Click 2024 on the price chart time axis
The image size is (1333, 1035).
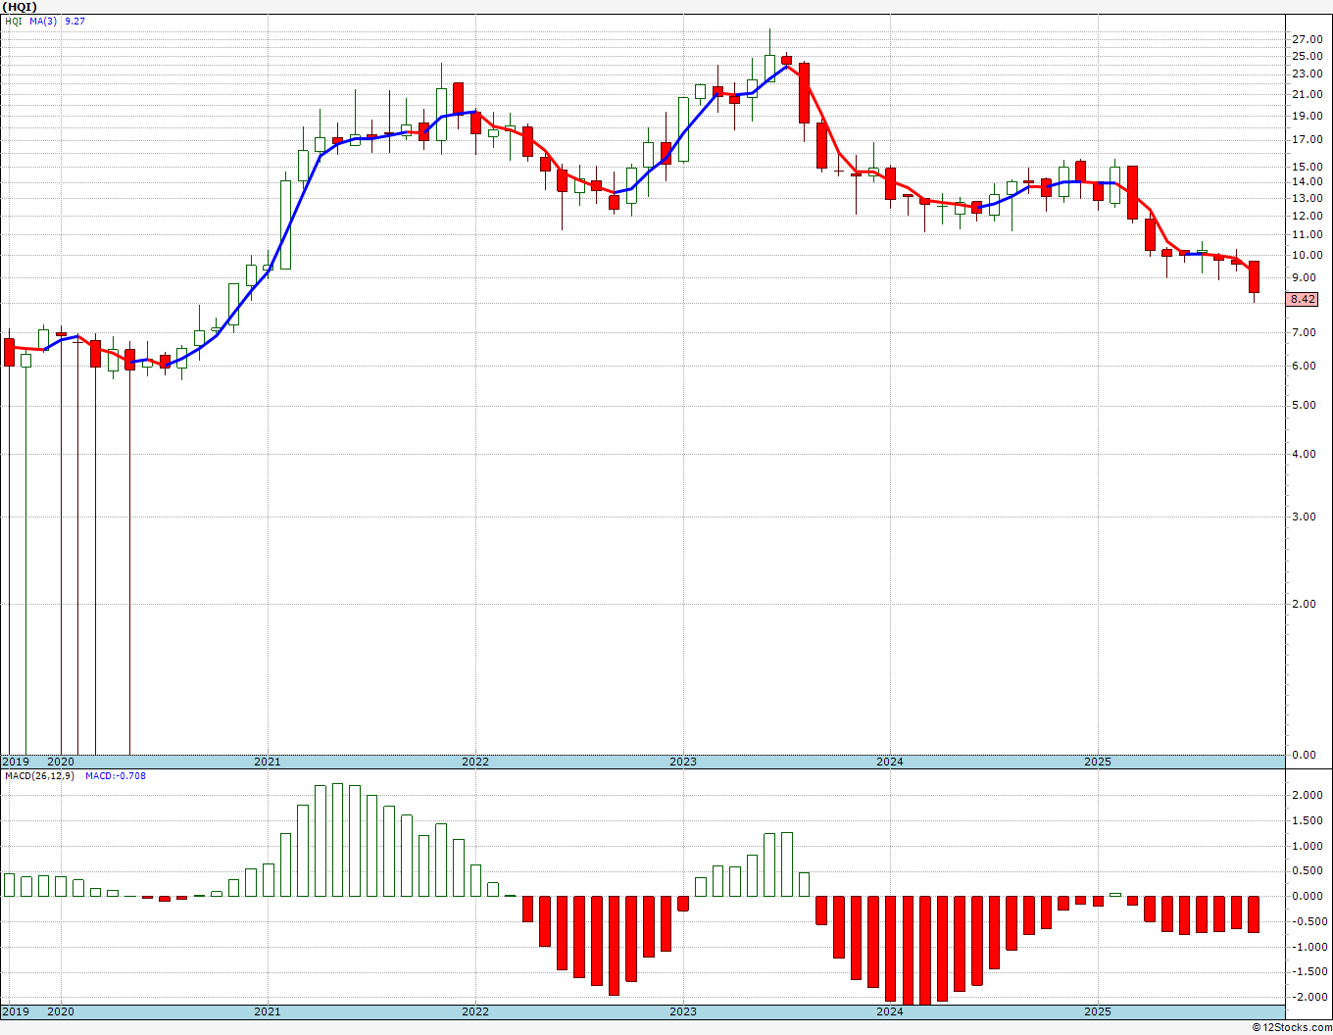click(x=890, y=762)
